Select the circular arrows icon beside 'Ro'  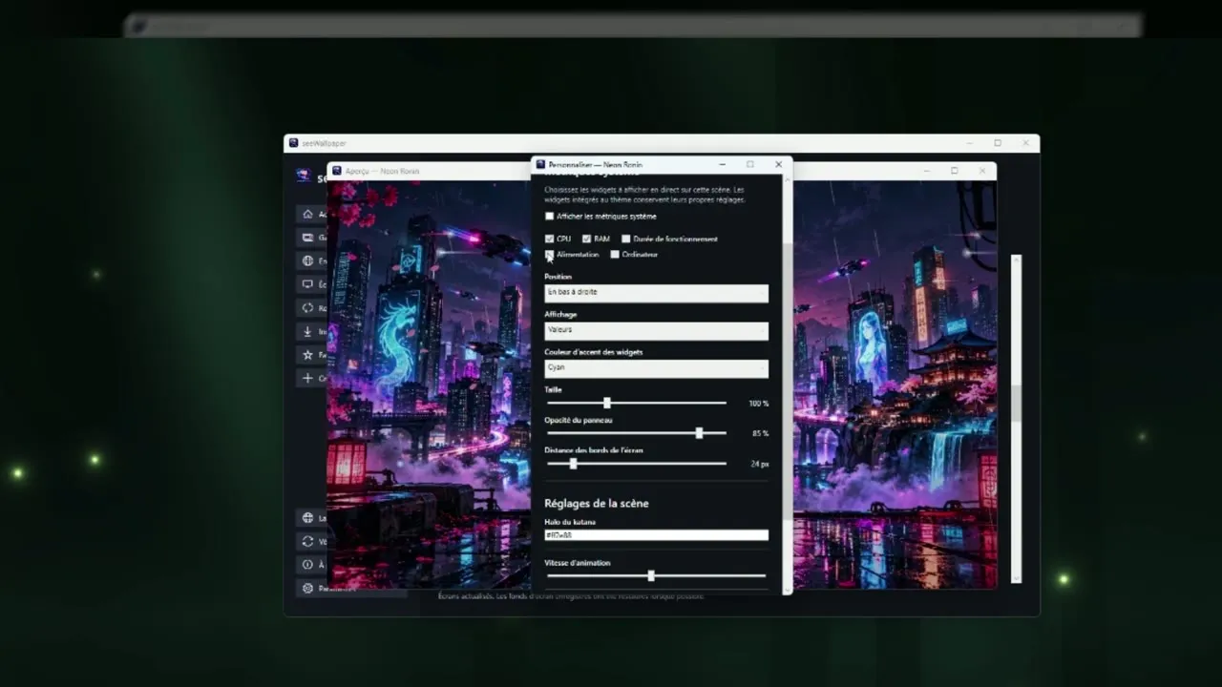pyautogui.click(x=307, y=307)
